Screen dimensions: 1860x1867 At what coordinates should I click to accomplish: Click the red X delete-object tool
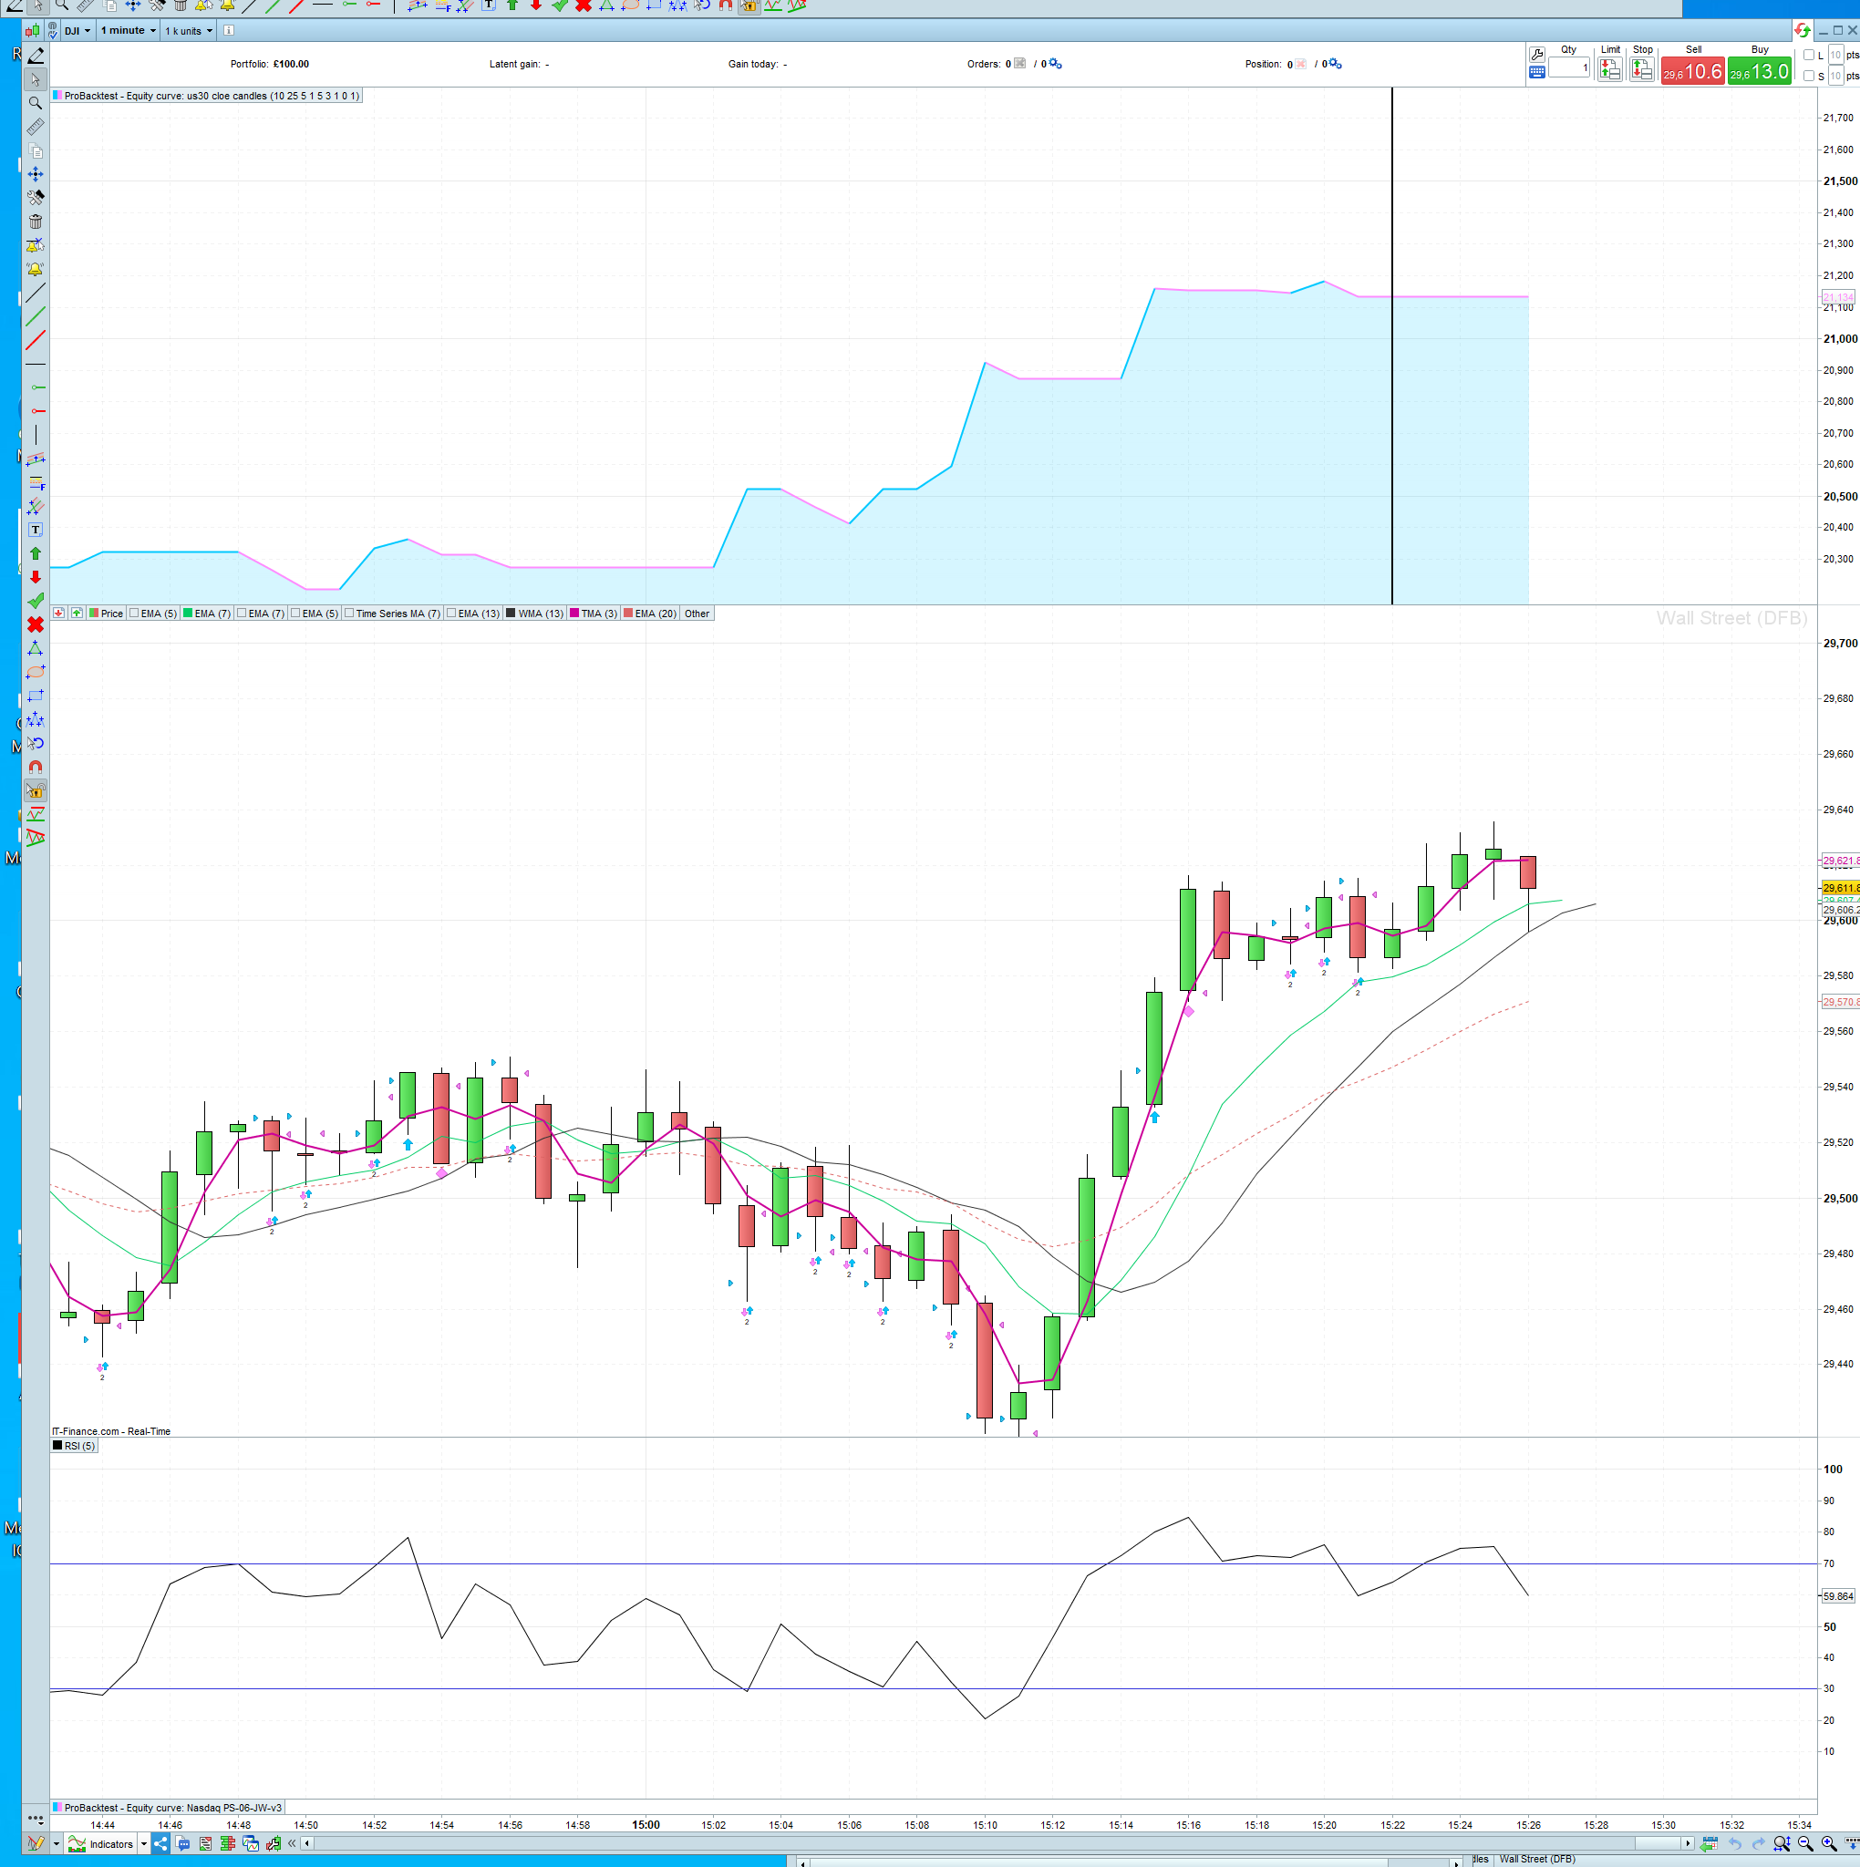(36, 625)
